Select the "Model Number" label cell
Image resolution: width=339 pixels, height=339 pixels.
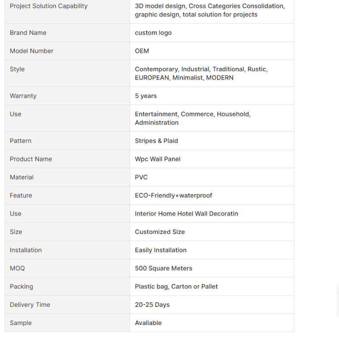[32, 51]
